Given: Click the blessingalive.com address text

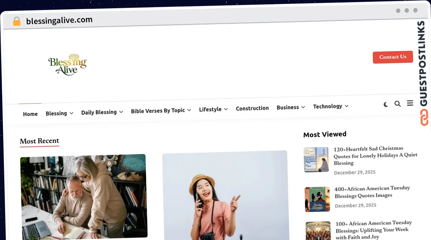Looking at the screenshot, I should click(x=59, y=20).
